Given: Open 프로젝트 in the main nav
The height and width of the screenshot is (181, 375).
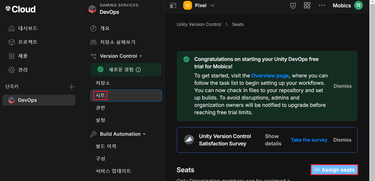Looking at the screenshot, I should 28,42.
